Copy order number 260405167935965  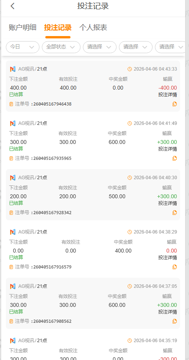(x=175, y=158)
